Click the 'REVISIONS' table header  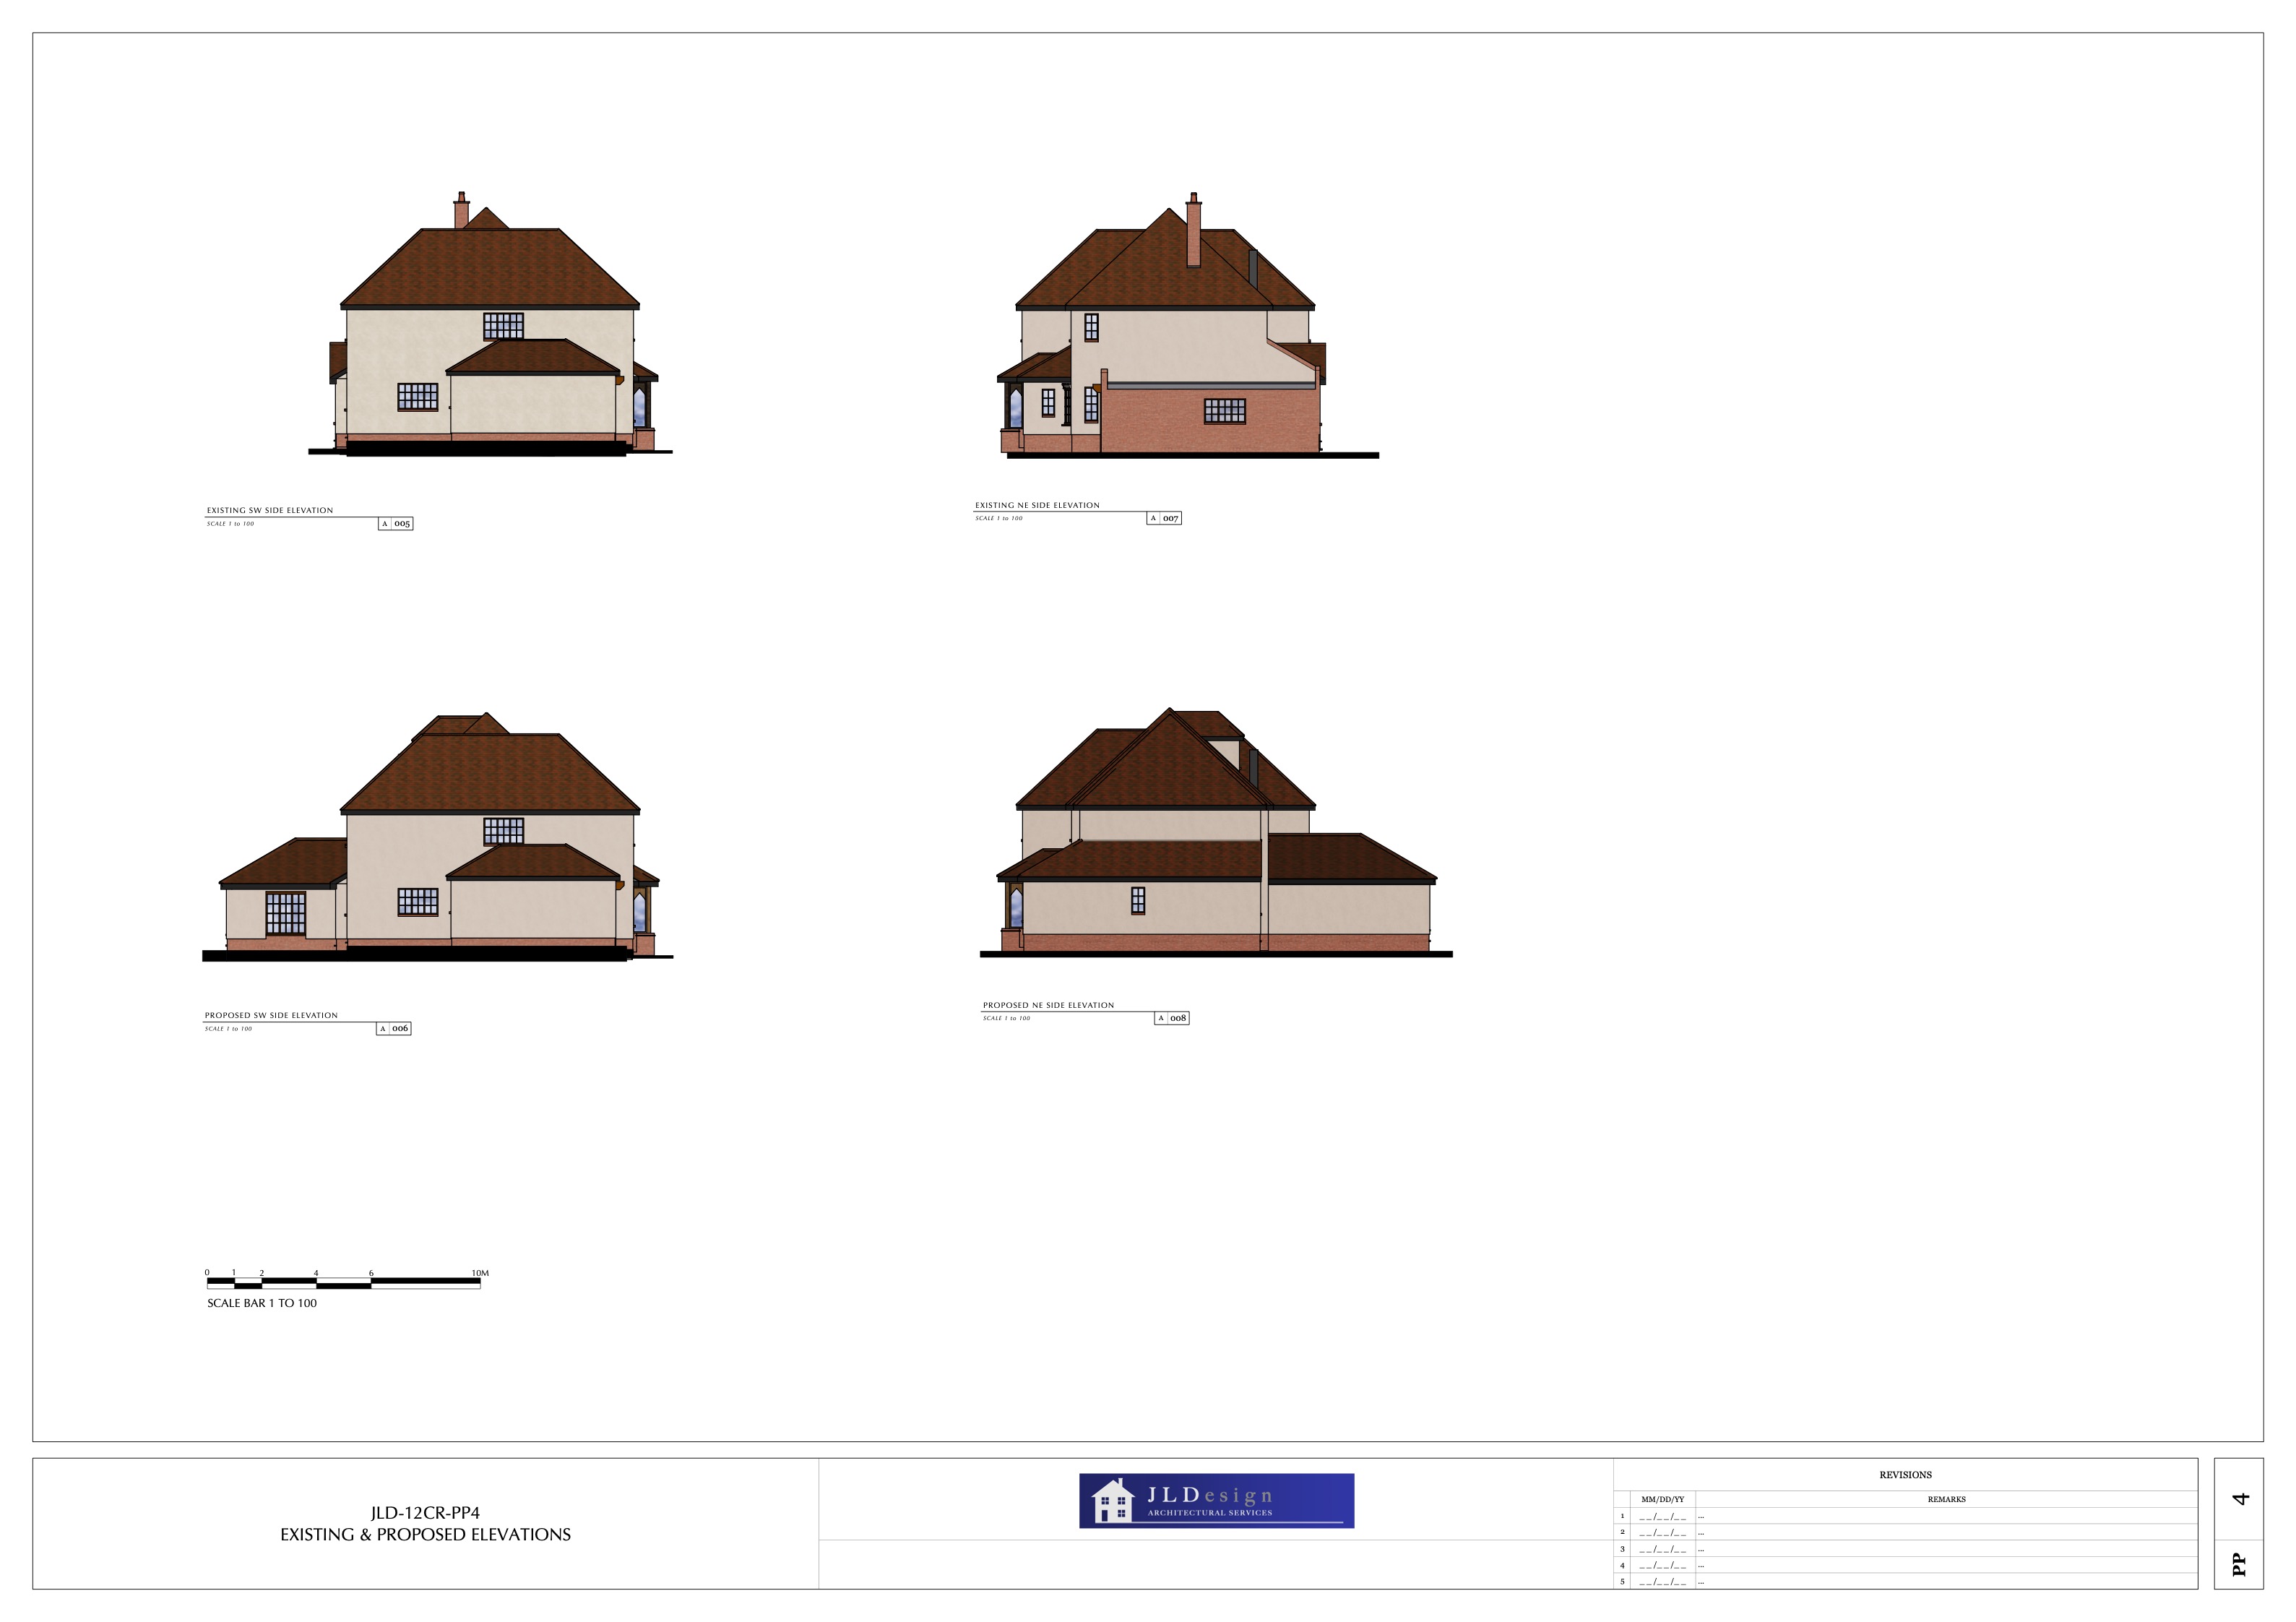tap(1905, 1475)
